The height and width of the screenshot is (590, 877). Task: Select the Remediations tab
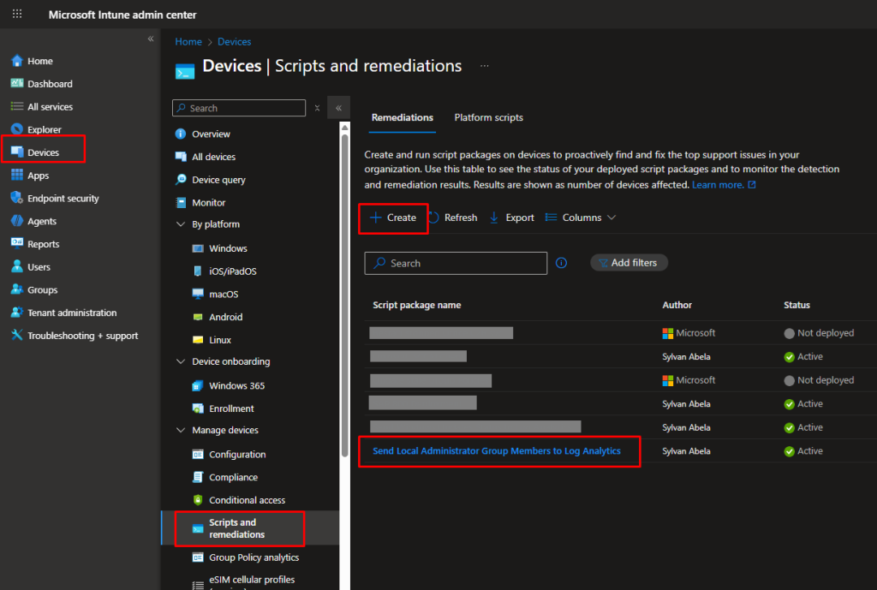click(402, 117)
